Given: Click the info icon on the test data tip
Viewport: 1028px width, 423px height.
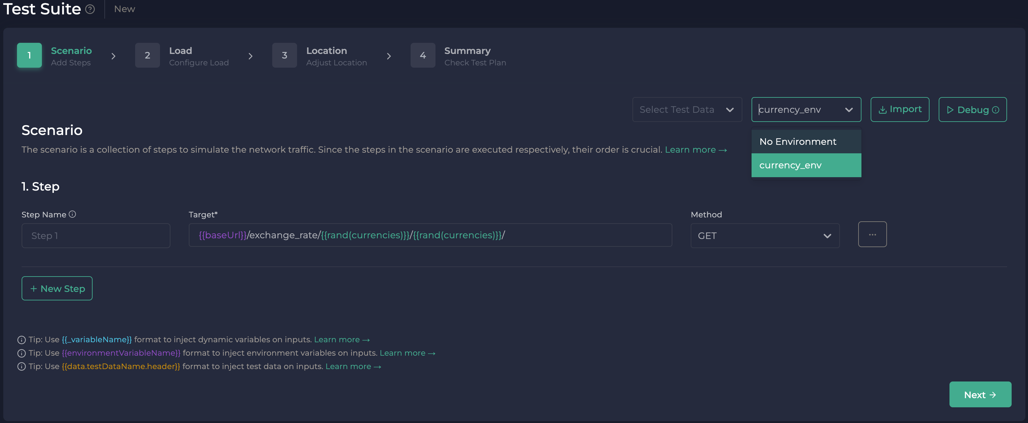Looking at the screenshot, I should pyautogui.click(x=21, y=366).
